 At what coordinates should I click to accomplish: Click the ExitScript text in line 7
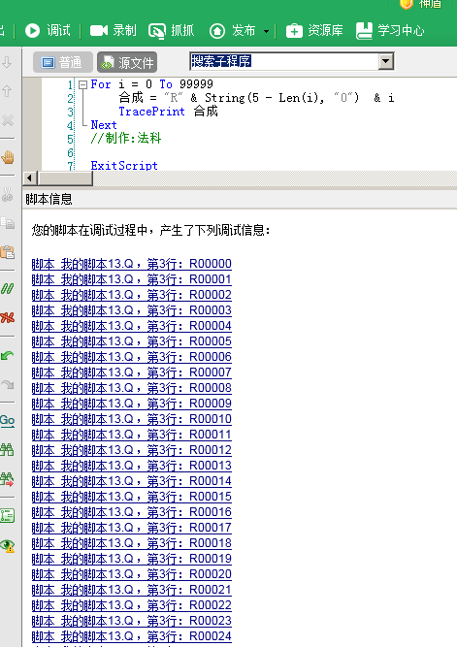pyautogui.click(x=124, y=166)
